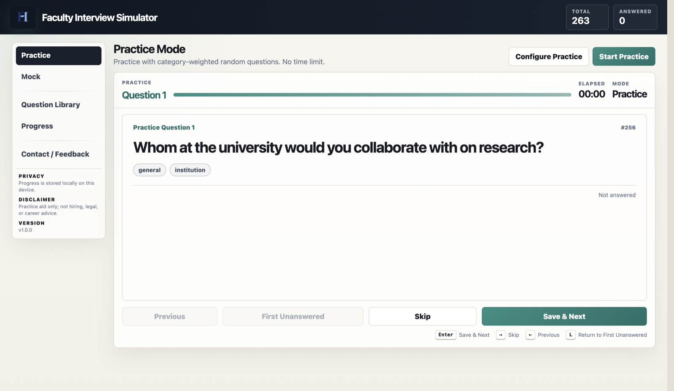Screen dimensions: 674x391
Task: Click the Privacy notice text
Action: [x=56, y=186]
